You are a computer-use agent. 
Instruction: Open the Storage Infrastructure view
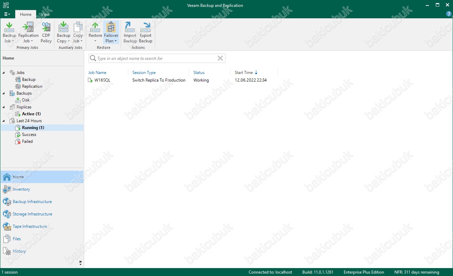coord(42,214)
